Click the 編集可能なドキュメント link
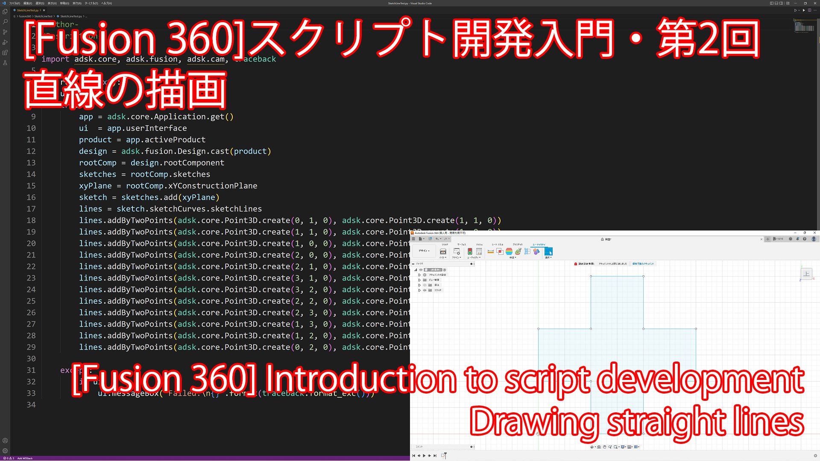The image size is (820, 461). pyautogui.click(x=643, y=264)
